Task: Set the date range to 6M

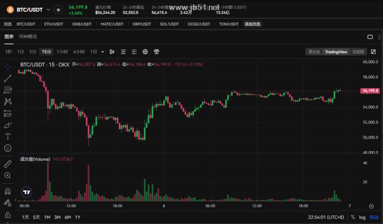Action: [68, 217]
